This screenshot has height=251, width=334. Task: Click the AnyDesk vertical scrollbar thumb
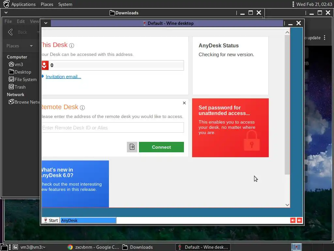tap(287, 105)
